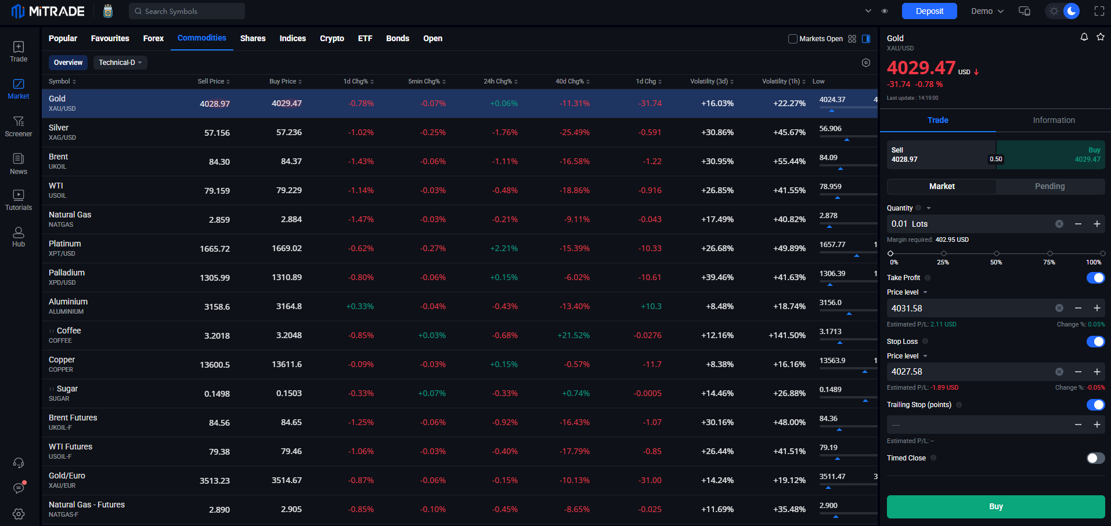Increase quantity with plus button

pos(1097,224)
